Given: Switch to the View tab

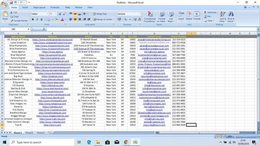Looking at the screenshot, I should (x=90, y=7).
